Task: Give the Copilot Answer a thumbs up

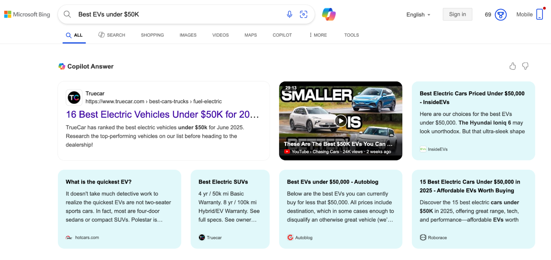Action: pos(513,66)
